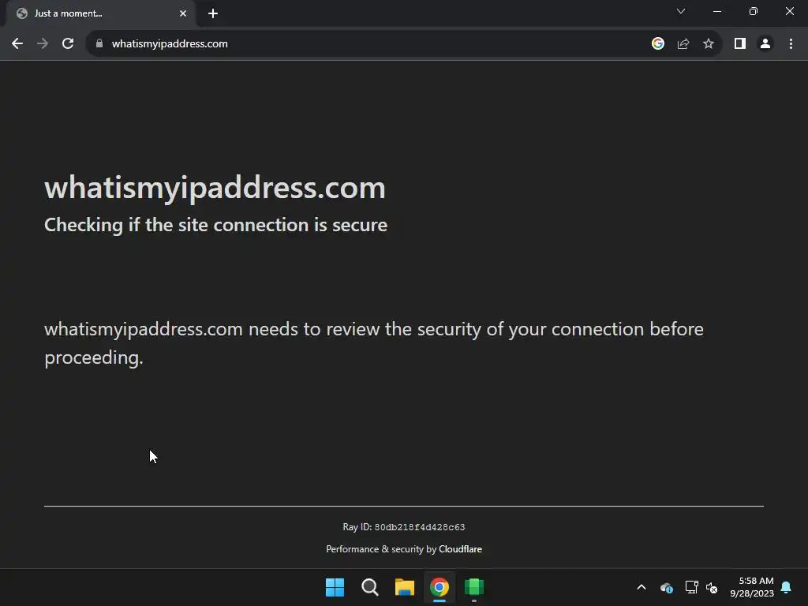
Task: Open Chrome three-dot menu
Action: tap(791, 44)
